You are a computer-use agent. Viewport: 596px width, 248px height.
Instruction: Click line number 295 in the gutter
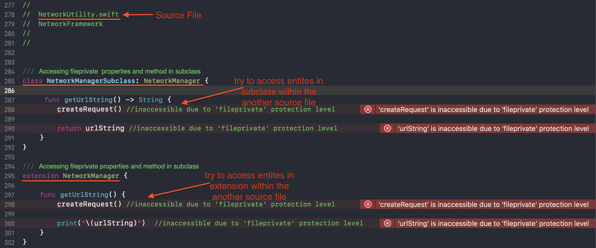point(9,176)
